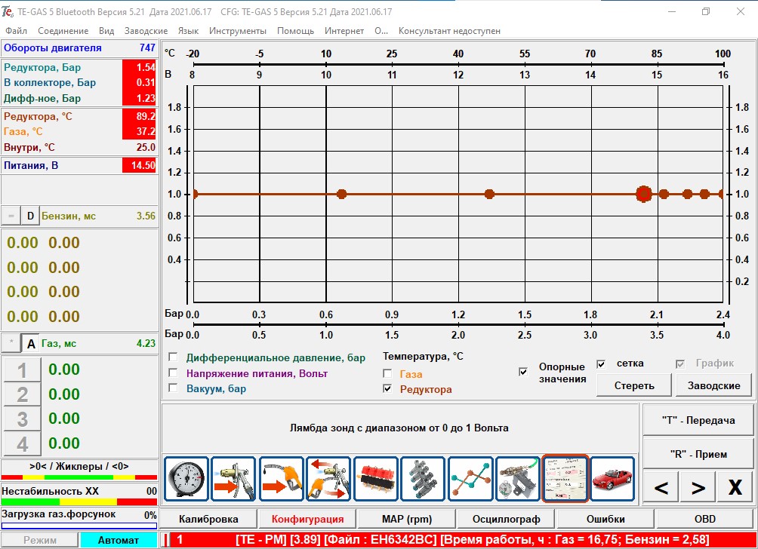The width and height of the screenshot is (758, 549).
Task: Open the Вид menu
Action: (x=106, y=31)
